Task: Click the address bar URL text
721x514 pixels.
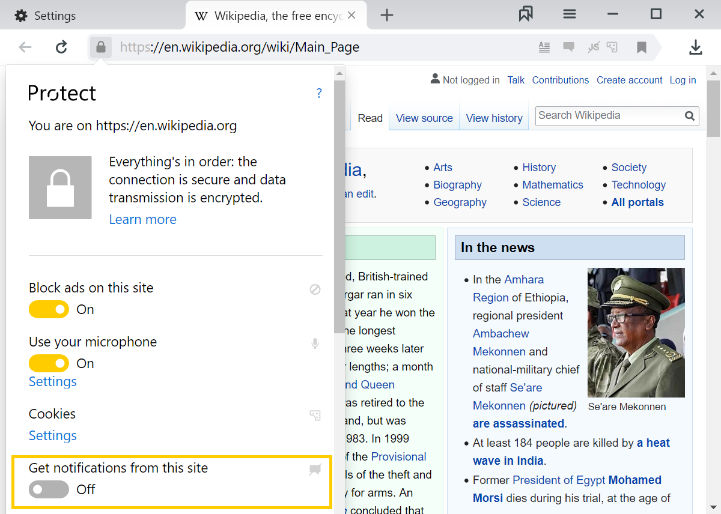Action: [240, 47]
